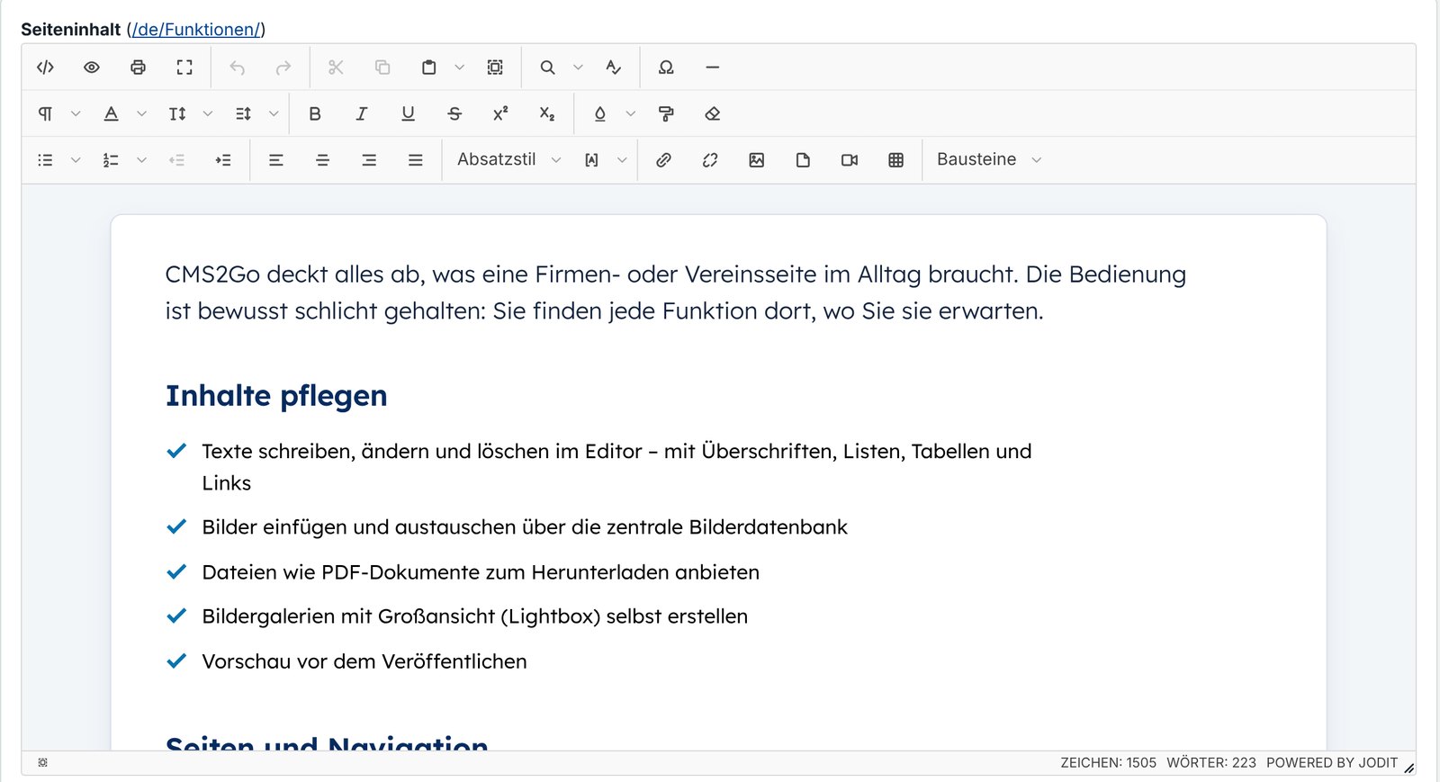The height and width of the screenshot is (782, 1440).
Task: Insert a file
Action: click(803, 160)
